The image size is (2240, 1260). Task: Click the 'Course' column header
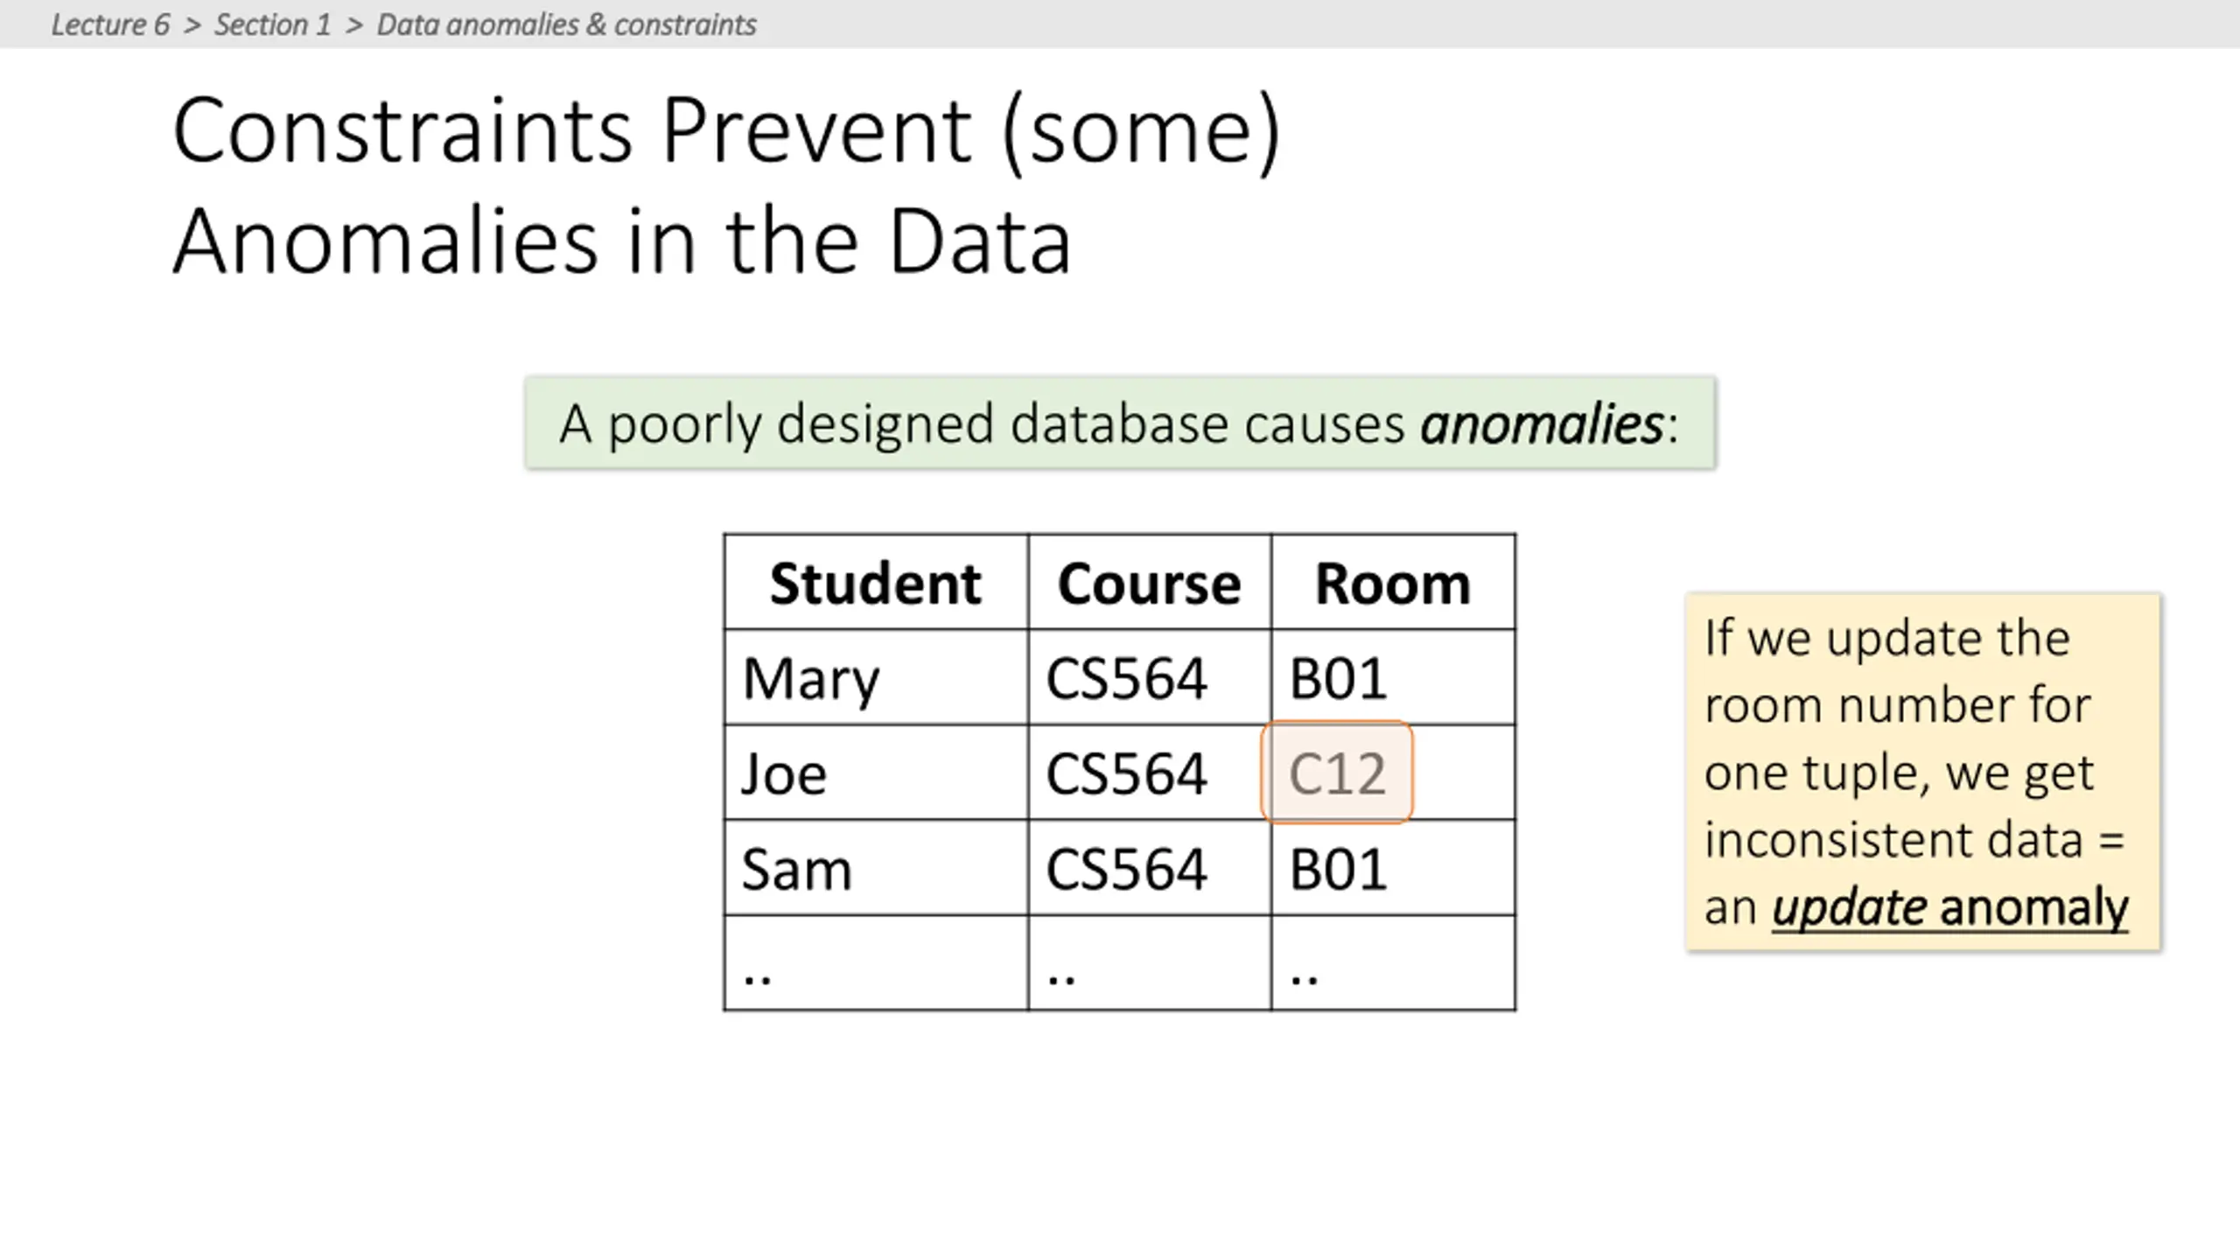(1149, 583)
